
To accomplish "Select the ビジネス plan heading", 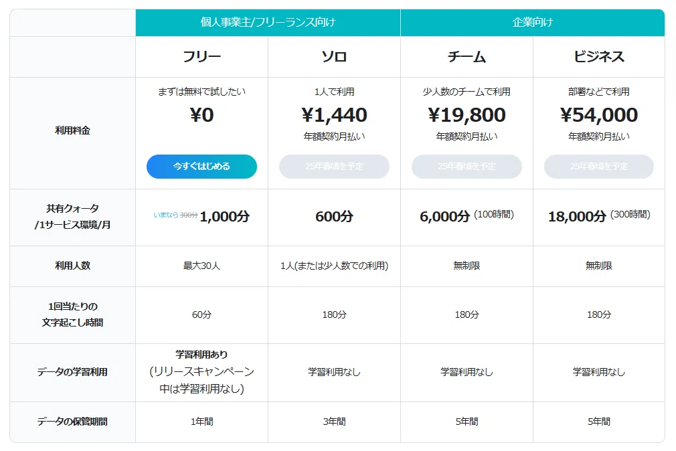I will coord(599,57).
